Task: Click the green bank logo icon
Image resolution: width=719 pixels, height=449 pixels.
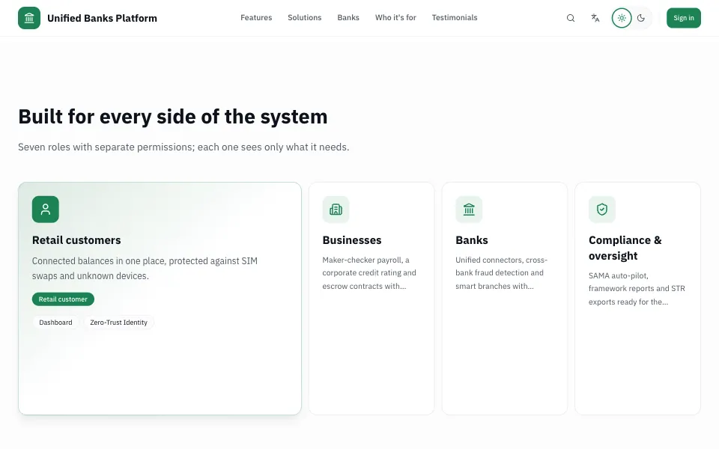Action: click(29, 18)
